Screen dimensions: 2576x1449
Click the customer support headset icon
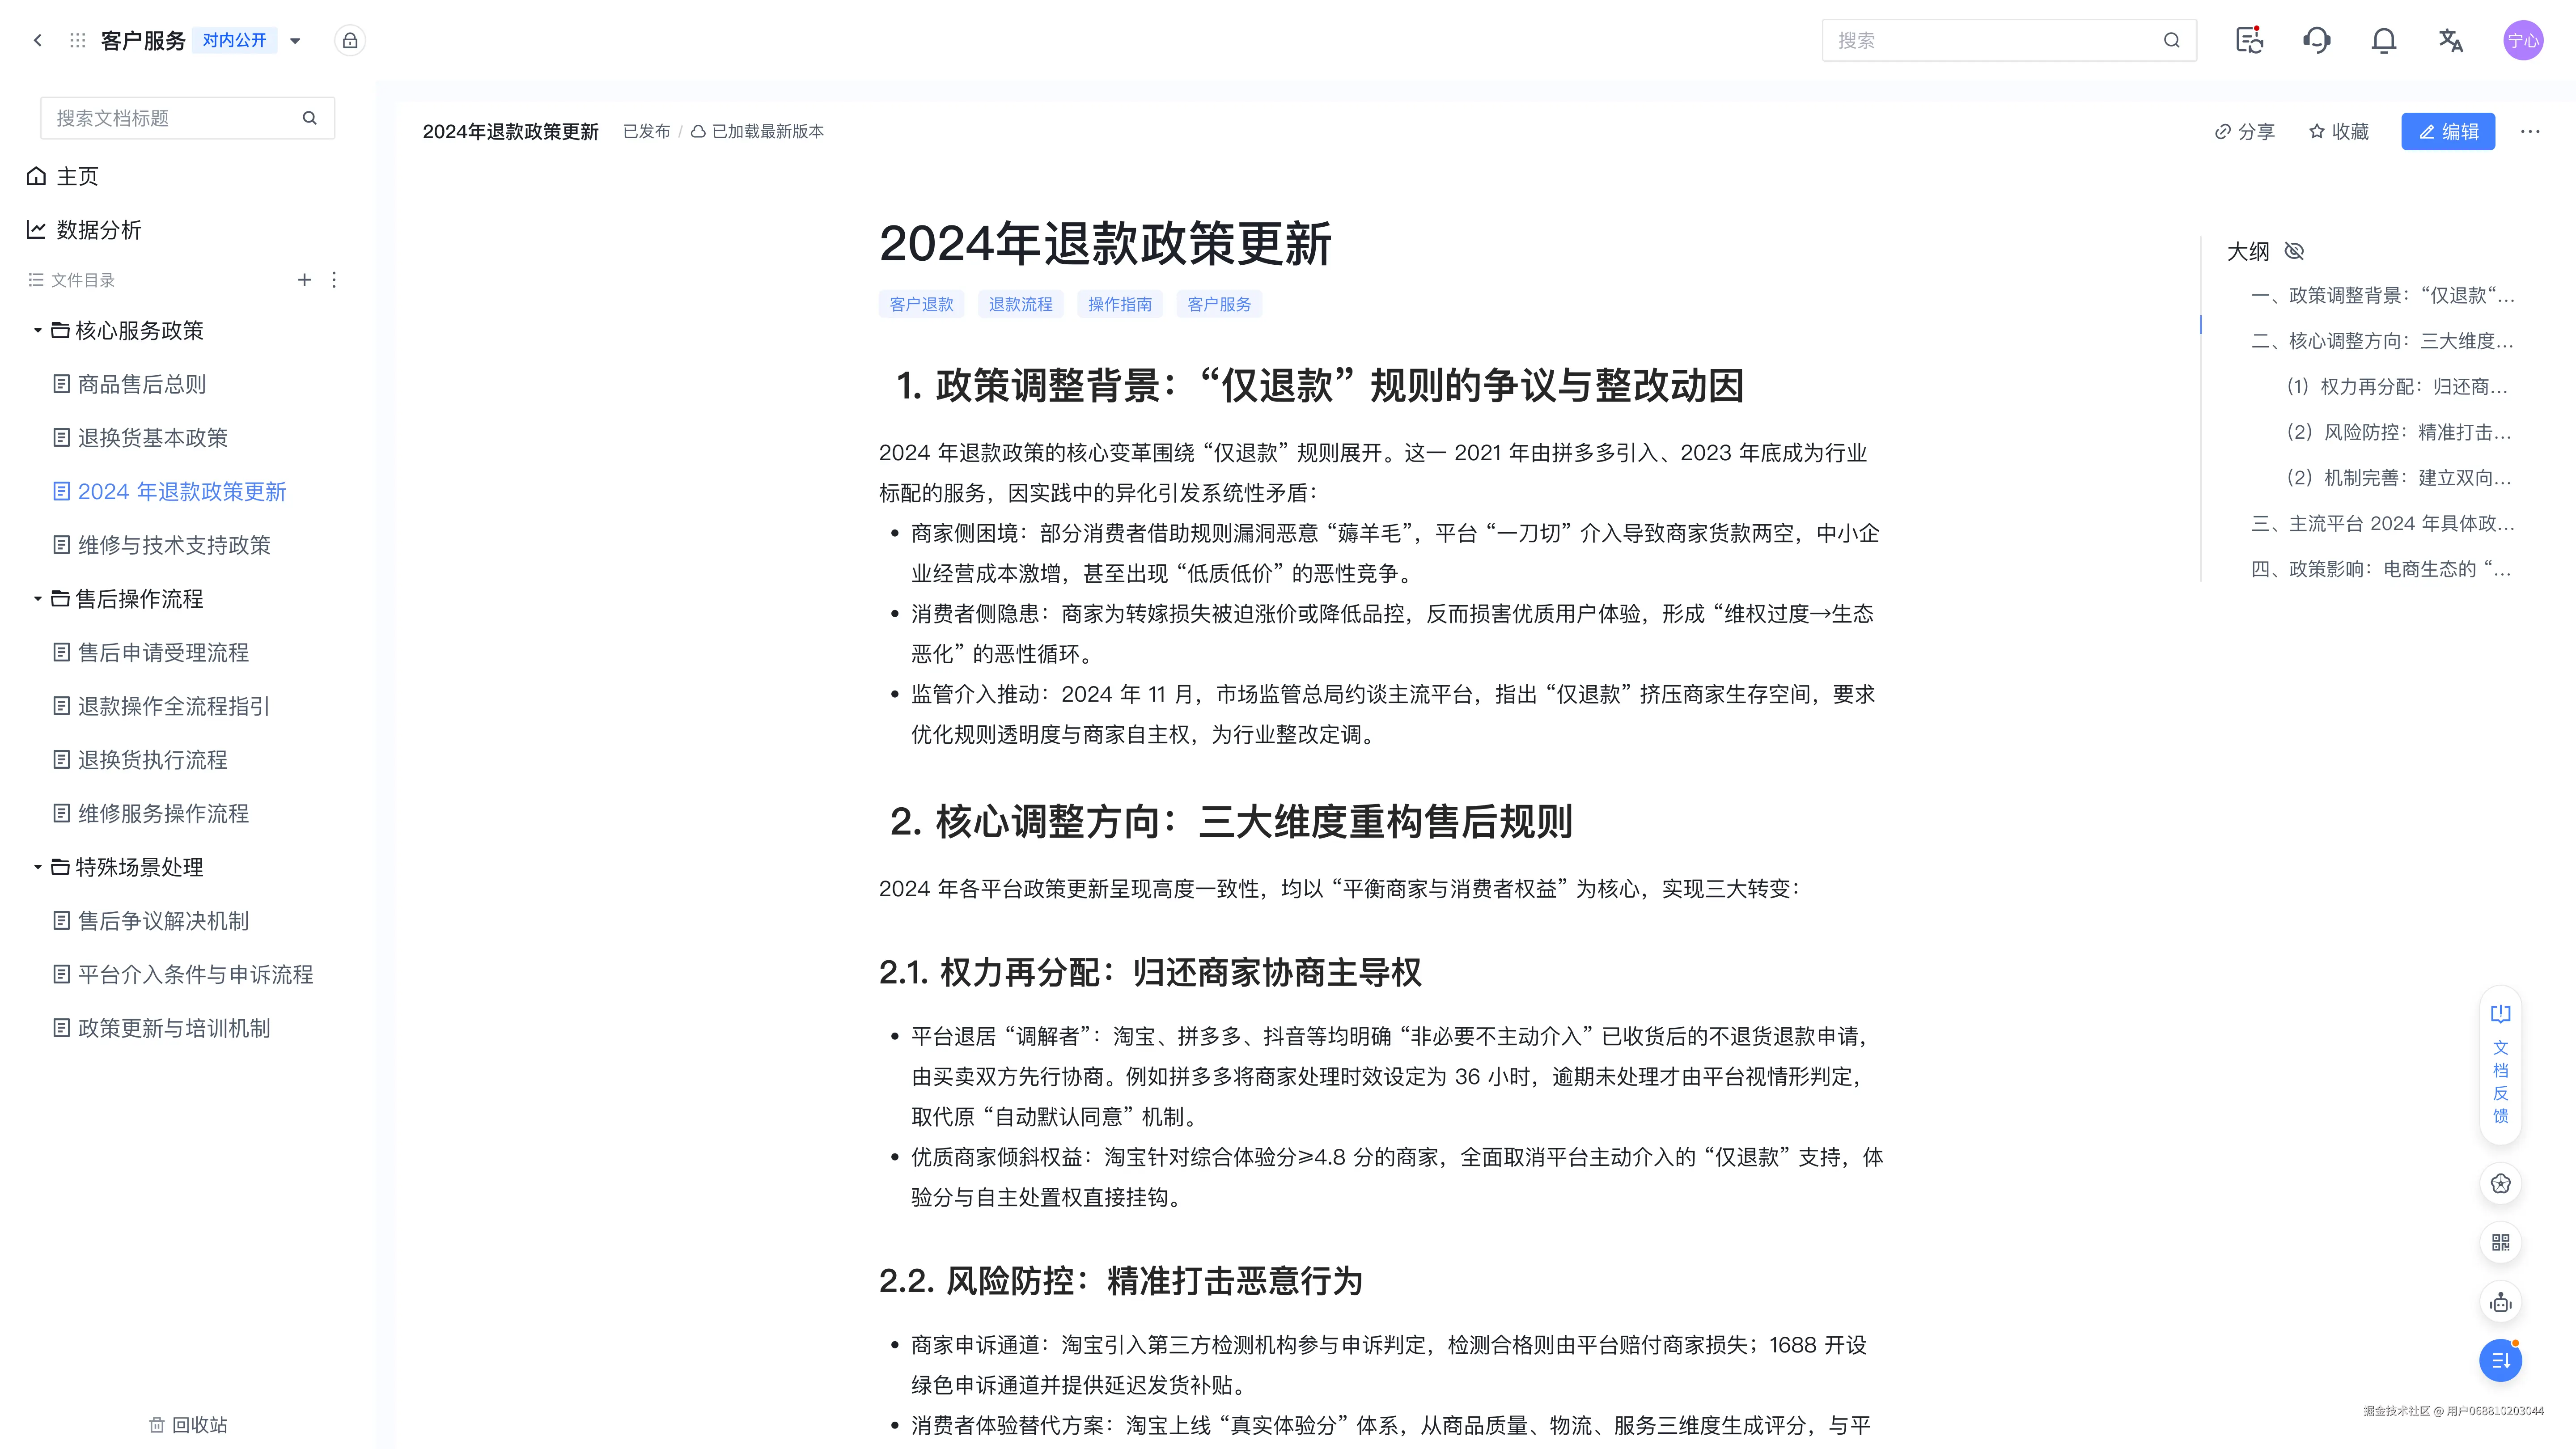pyautogui.click(x=2316, y=40)
